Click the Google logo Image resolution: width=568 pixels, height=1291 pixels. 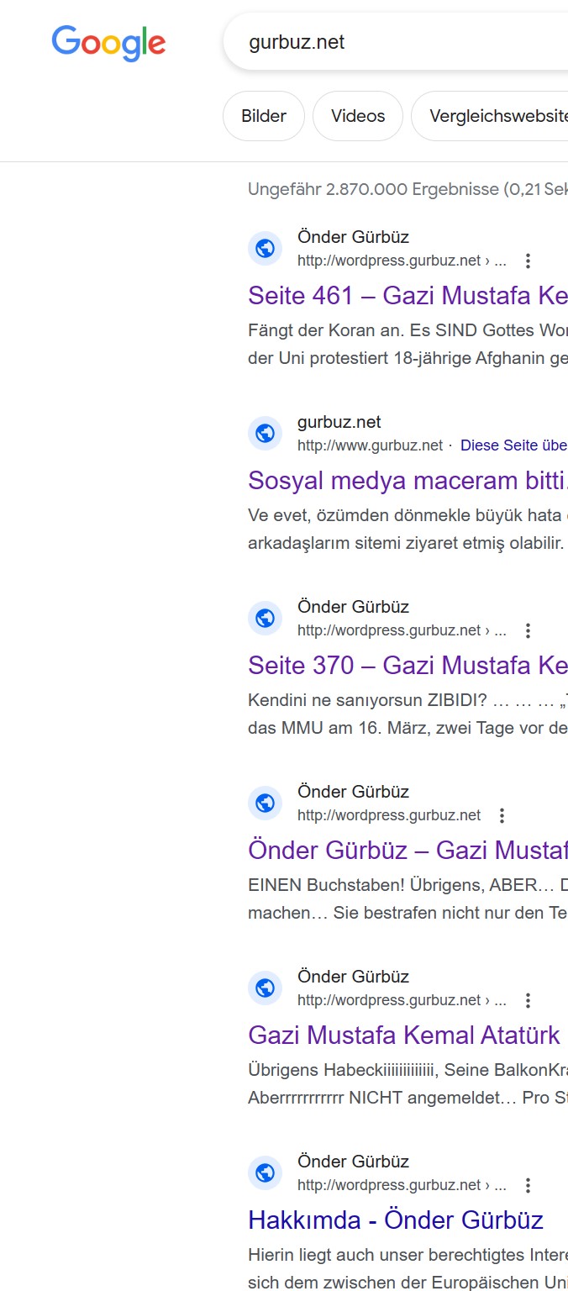[109, 43]
